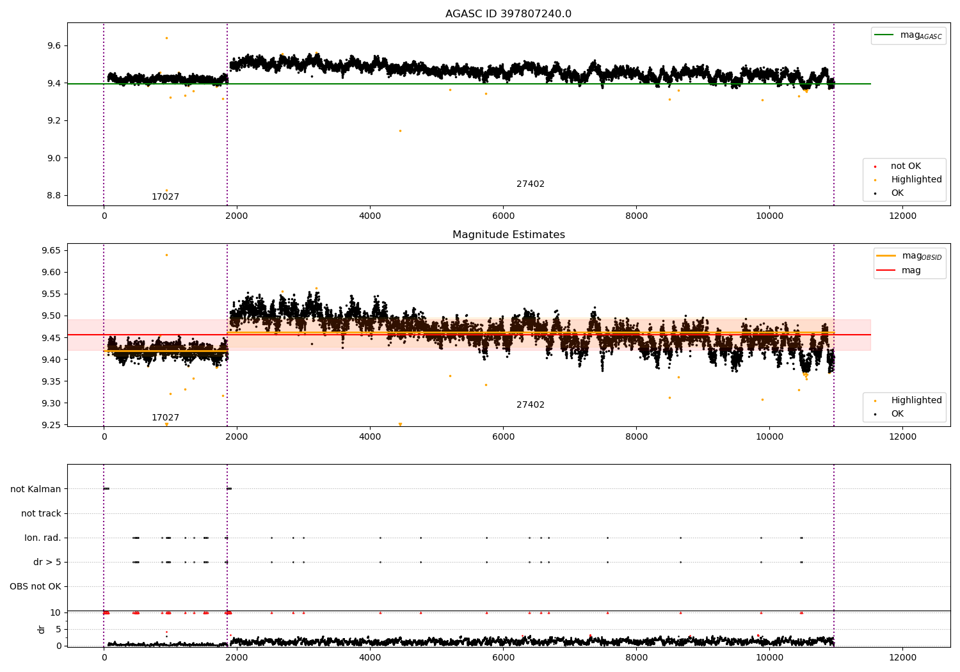This screenshot has width=960, height=672.
Task: Click the 17027 annotation in Magnitude Estimates plot
Action: tap(165, 418)
